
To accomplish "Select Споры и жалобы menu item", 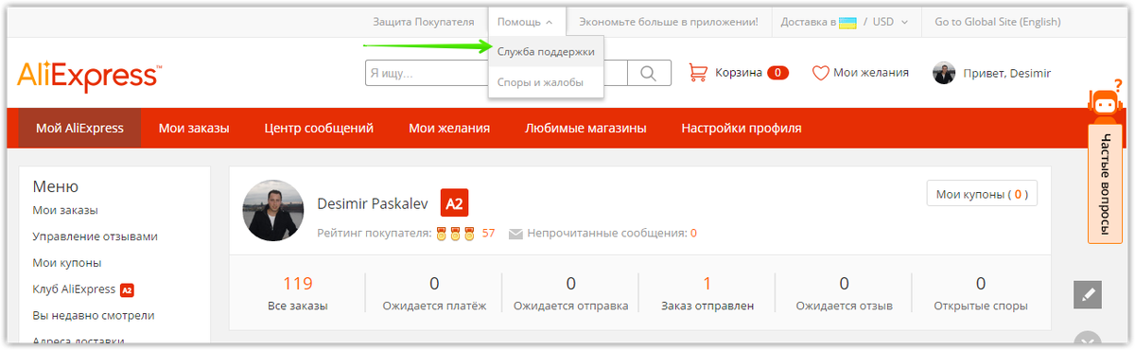I will click(x=546, y=82).
